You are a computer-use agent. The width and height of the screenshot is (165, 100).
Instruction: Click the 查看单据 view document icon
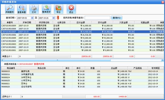point(22,9)
